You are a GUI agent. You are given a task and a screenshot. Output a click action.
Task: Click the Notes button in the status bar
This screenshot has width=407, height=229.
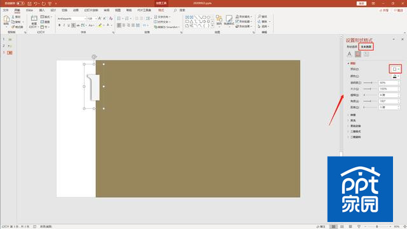tap(321, 226)
